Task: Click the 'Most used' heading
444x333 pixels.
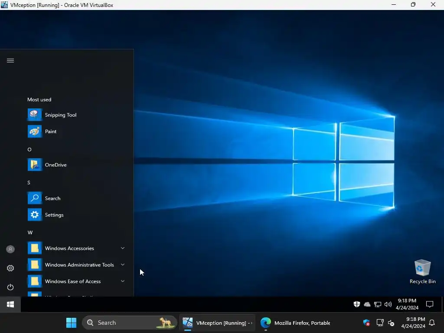Action: point(39,100)
